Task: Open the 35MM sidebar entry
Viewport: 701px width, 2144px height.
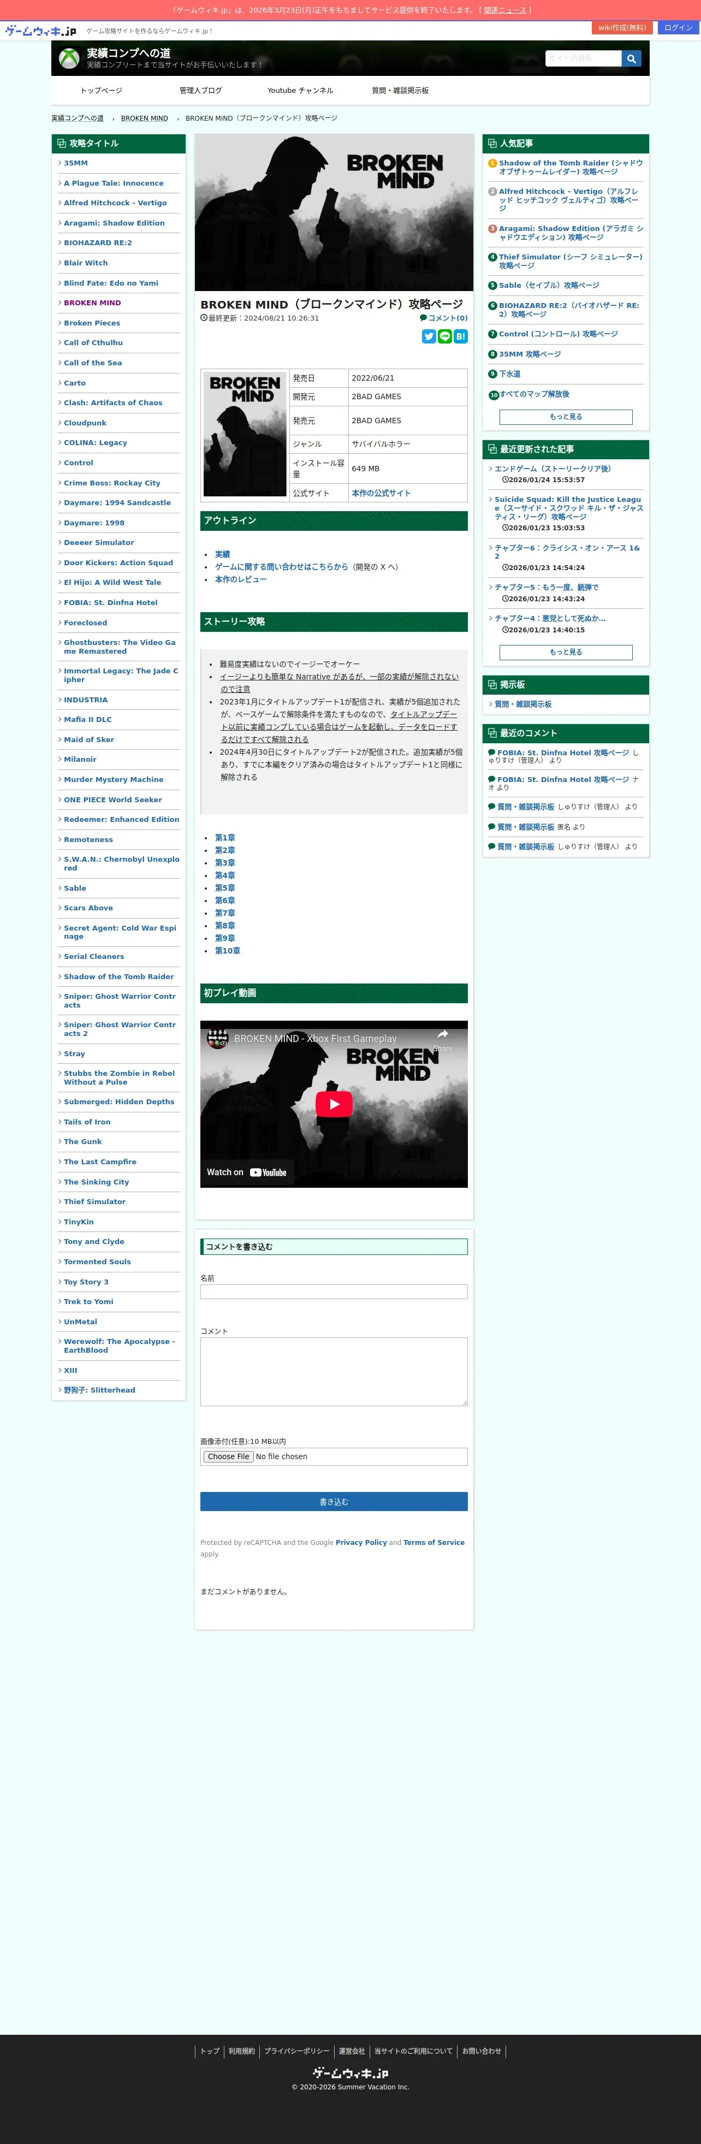Action: tap(76, 163)
